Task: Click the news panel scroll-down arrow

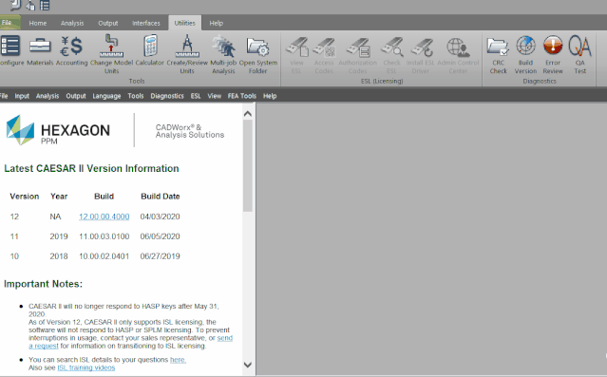Action: (248, 365)
